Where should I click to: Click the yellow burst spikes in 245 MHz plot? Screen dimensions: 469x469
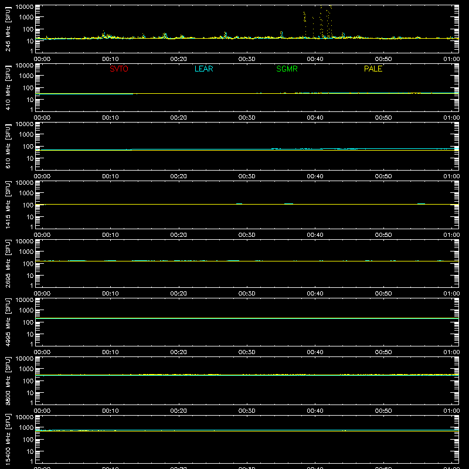click(318, 22)
